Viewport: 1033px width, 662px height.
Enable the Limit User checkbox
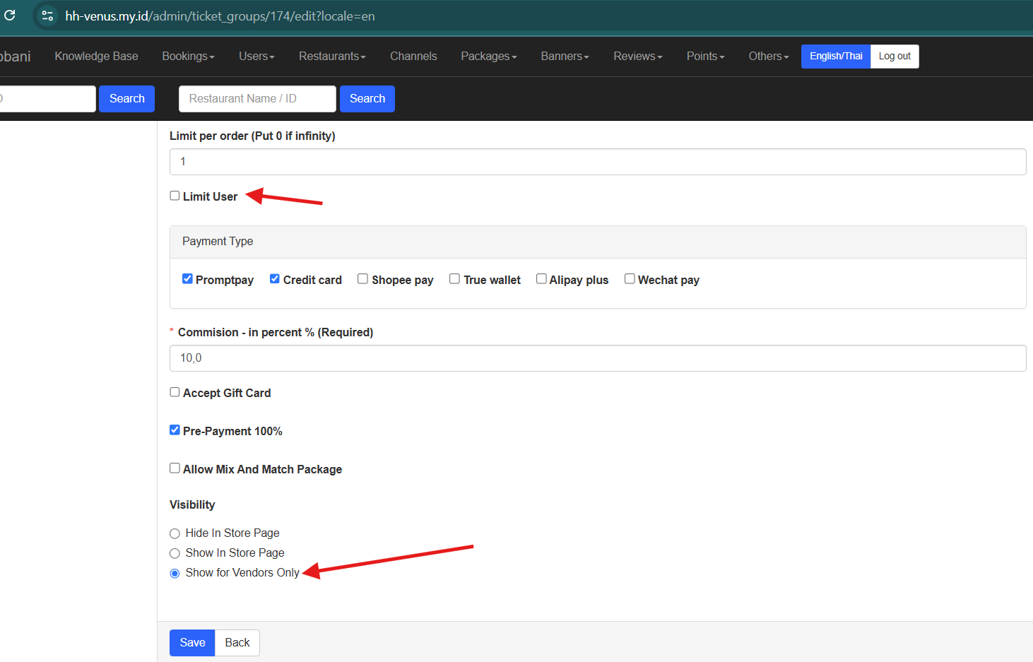pos(175,196)
